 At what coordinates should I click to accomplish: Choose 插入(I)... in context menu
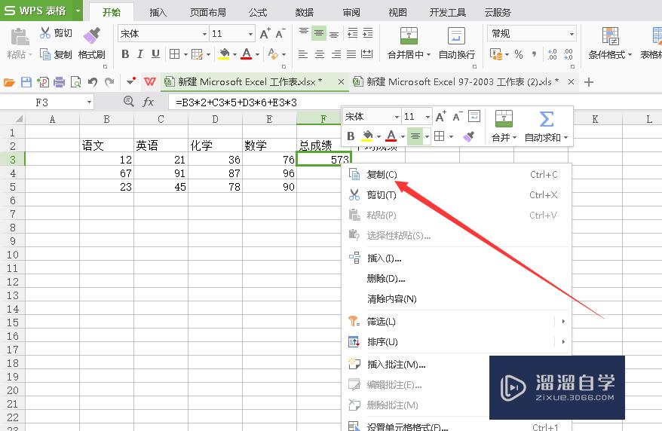(x=456, y=258)
